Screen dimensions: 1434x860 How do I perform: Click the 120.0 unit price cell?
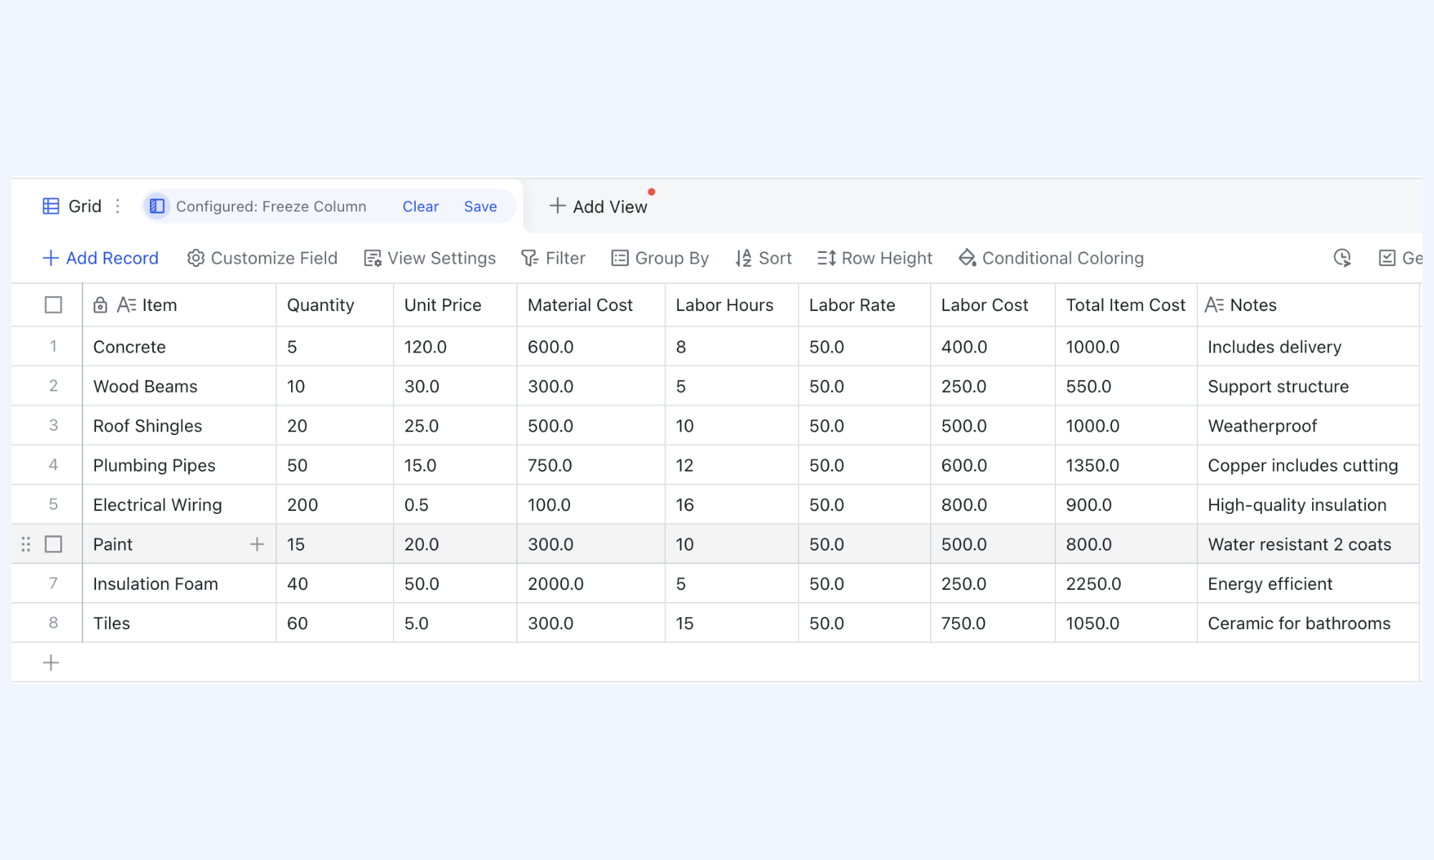click(x=455, y=347)
